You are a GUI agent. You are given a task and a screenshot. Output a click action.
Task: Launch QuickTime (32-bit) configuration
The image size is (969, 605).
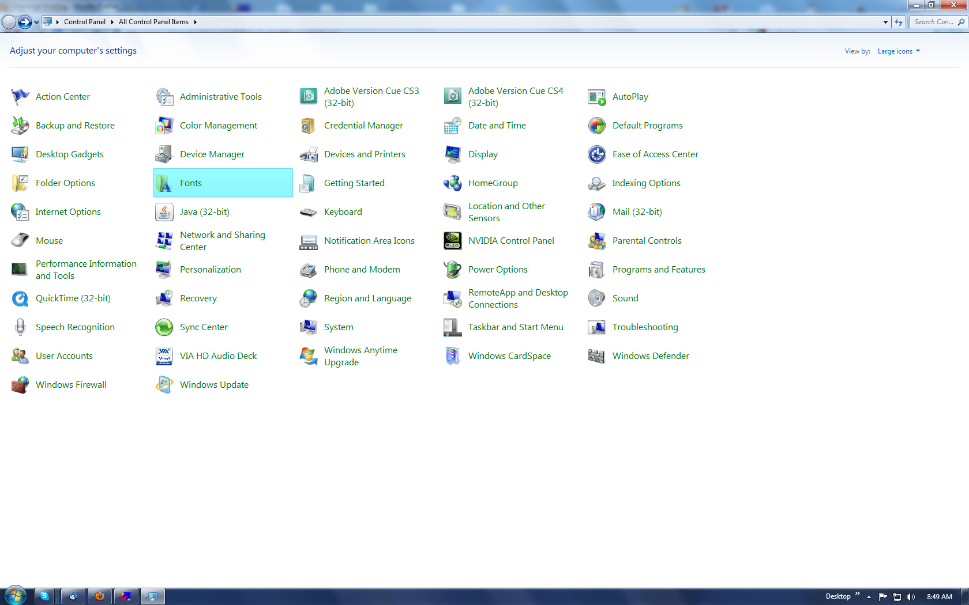click(73, 298)
